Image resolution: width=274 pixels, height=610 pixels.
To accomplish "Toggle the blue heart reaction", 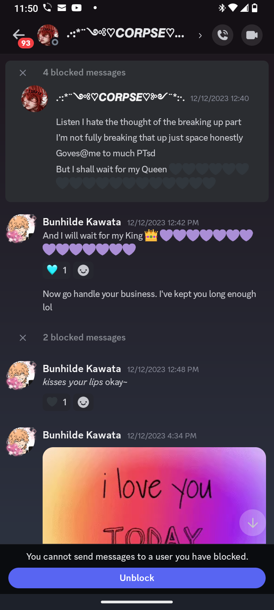I will coord(57,270).
